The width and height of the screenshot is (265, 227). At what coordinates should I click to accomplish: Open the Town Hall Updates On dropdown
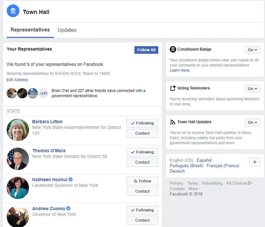coord(252,123)
